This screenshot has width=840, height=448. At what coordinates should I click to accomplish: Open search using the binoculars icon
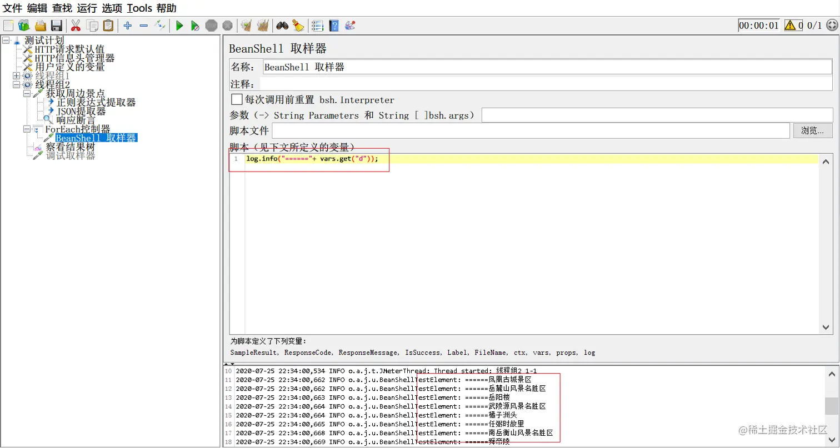pos(283,25)
